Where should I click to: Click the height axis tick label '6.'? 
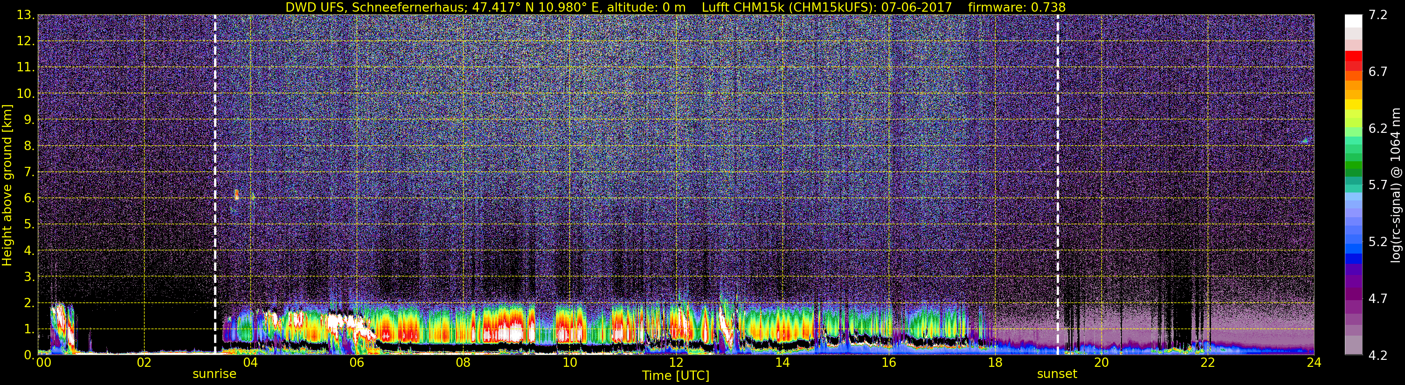pos(29,199)
